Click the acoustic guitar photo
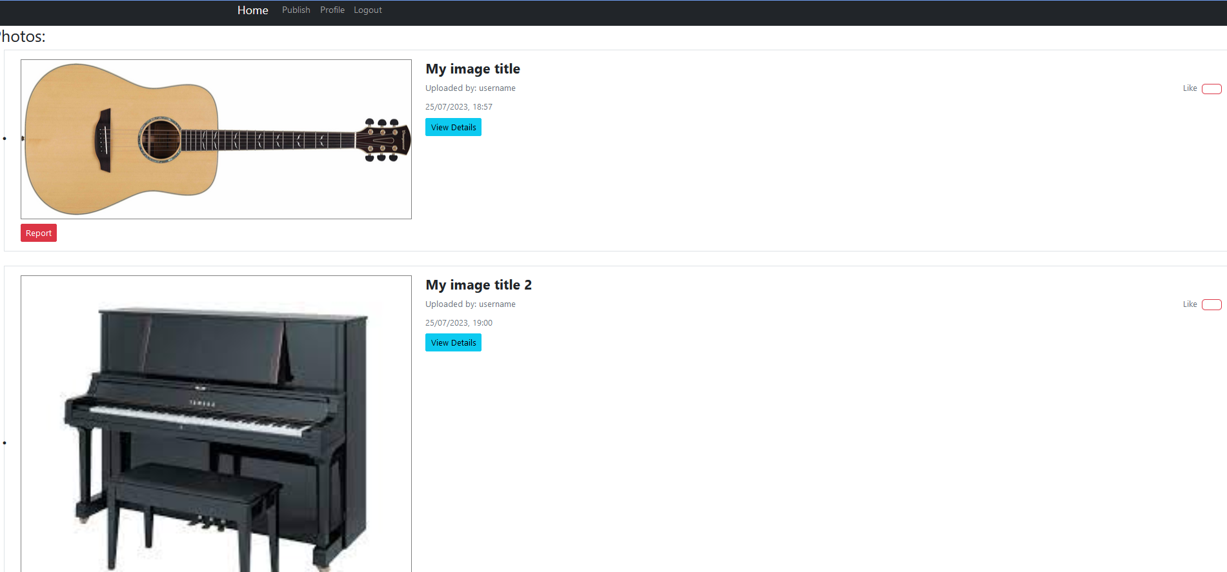1227x572 pixels. 216,139
